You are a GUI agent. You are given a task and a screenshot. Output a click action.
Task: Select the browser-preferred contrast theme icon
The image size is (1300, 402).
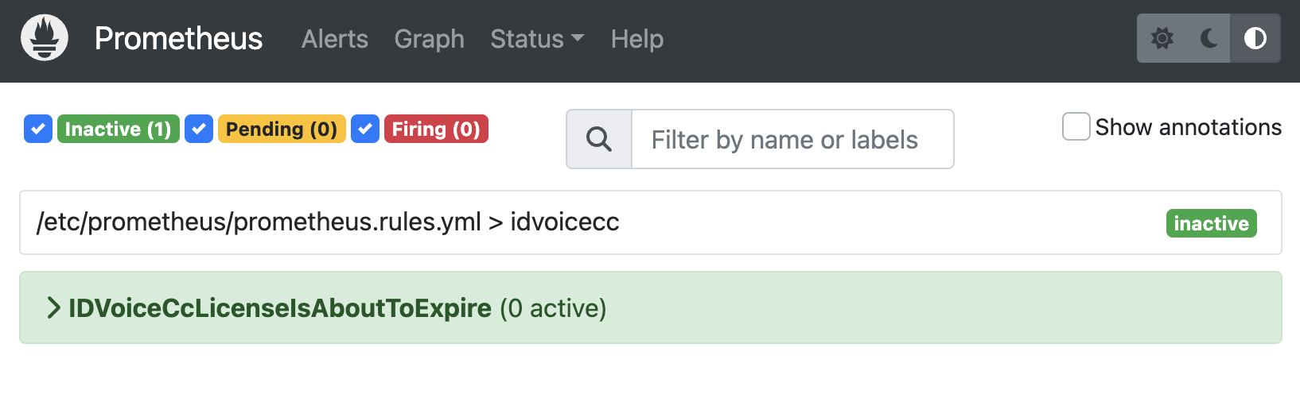tap(1255, 38)
